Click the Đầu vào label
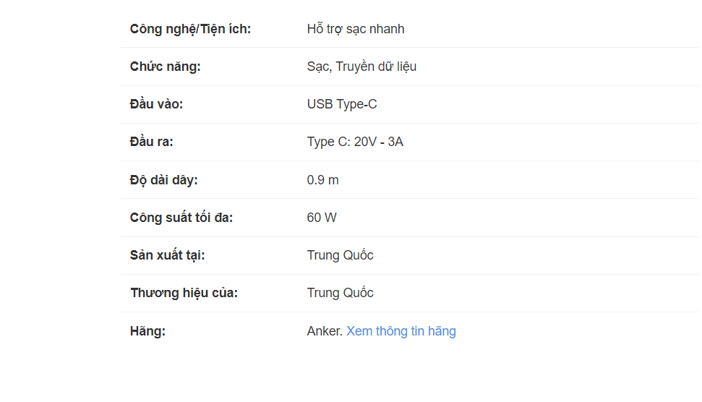The image size is (702, 402). point(156,104)
